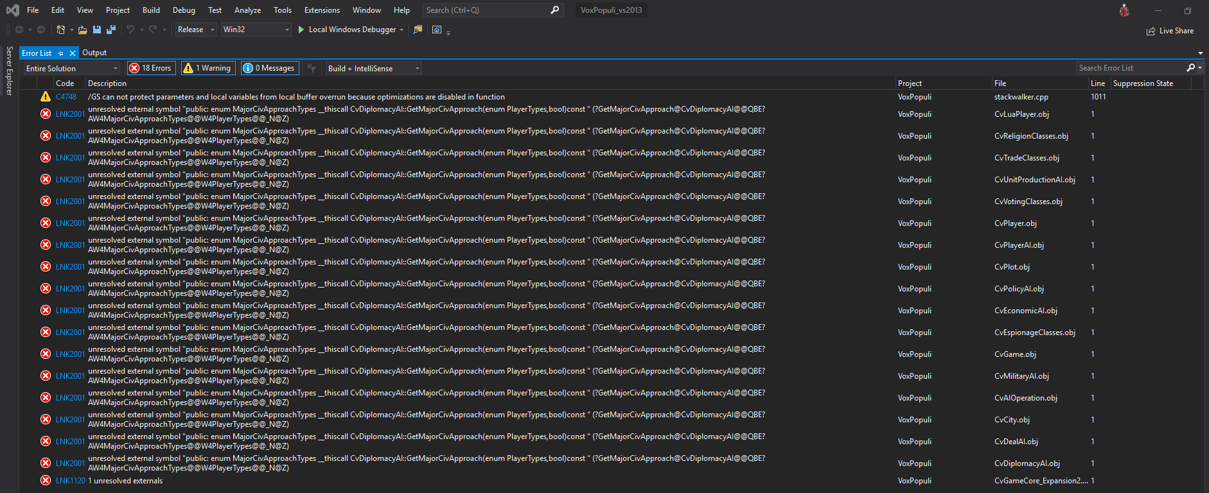Click the Visual Studio logo icon

click(12, 10)
